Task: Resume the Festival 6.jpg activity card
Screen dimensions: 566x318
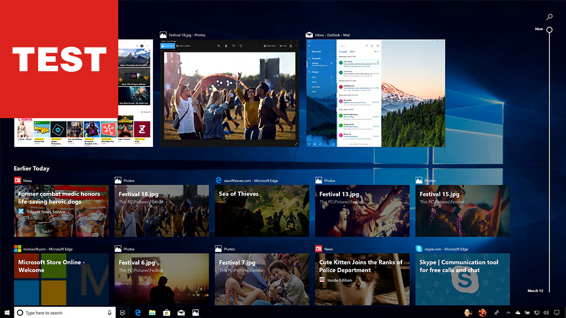Action: (162, 279)
